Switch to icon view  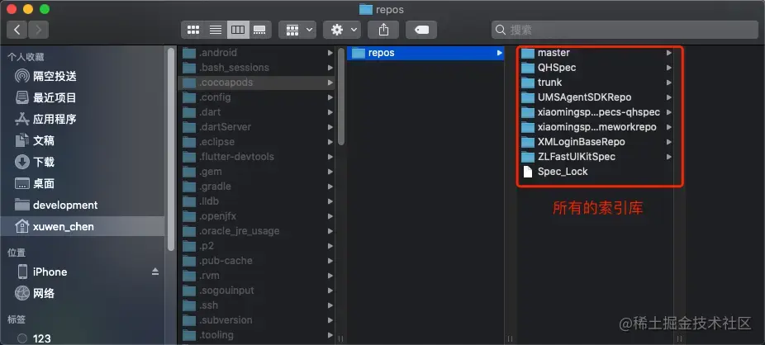pos(193,30)
